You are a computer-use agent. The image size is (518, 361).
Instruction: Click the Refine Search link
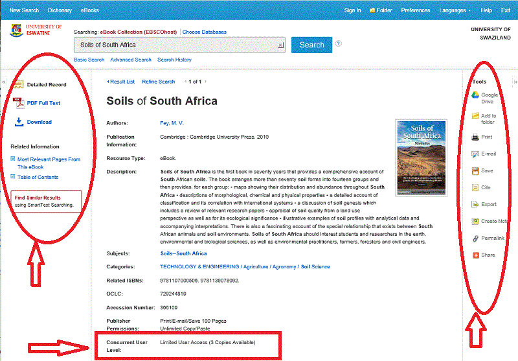click(x=159, y=82)
